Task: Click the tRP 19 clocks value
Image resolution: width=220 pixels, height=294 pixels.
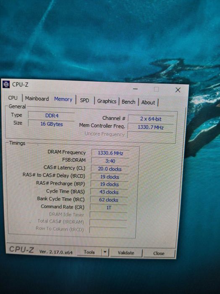Action: click(109, 184)
